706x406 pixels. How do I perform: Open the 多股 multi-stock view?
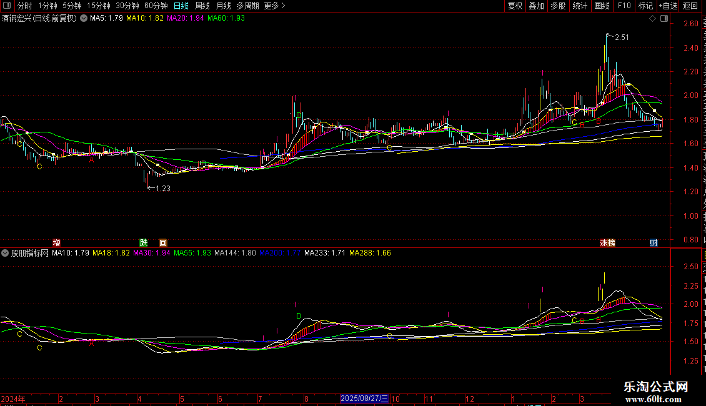558,6
